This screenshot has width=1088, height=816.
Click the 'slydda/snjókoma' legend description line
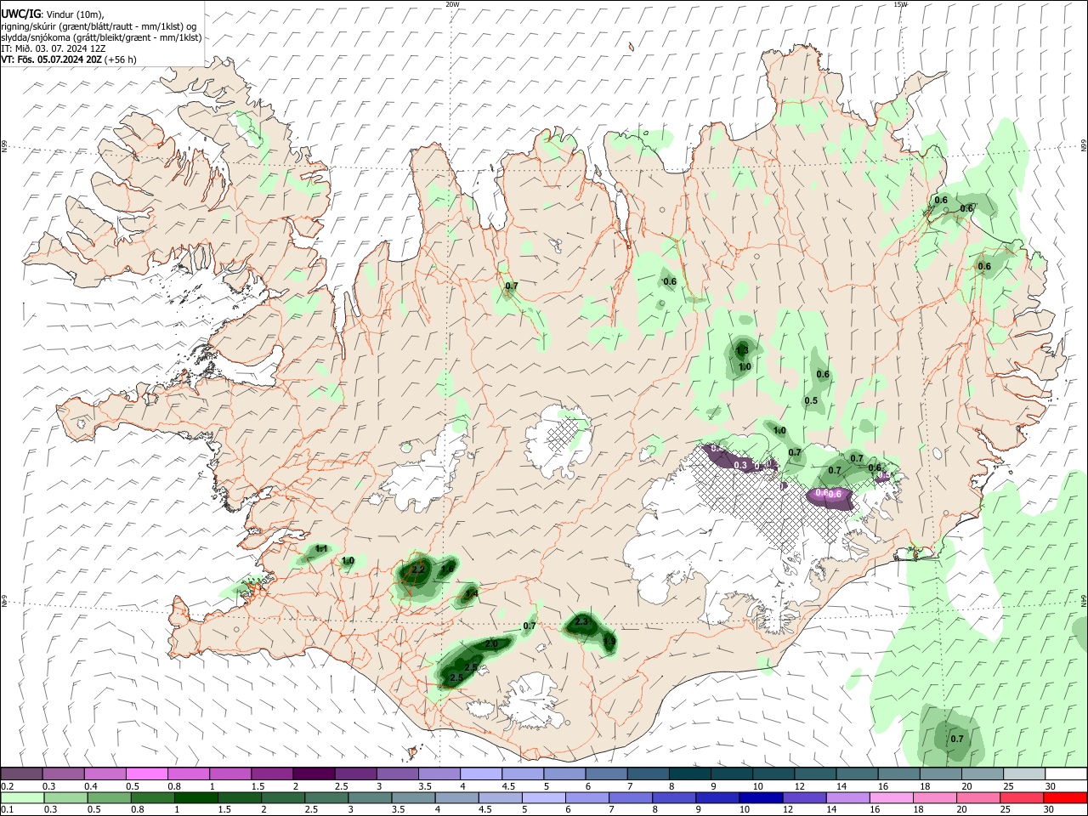click(101, 37)
